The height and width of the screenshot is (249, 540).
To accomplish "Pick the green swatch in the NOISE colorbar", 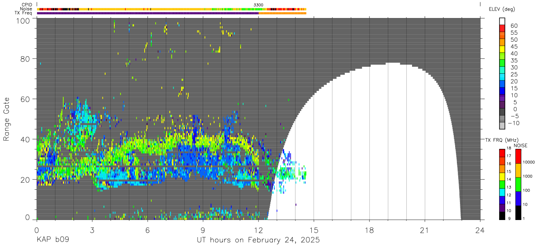I will click(x=518, y=184).
